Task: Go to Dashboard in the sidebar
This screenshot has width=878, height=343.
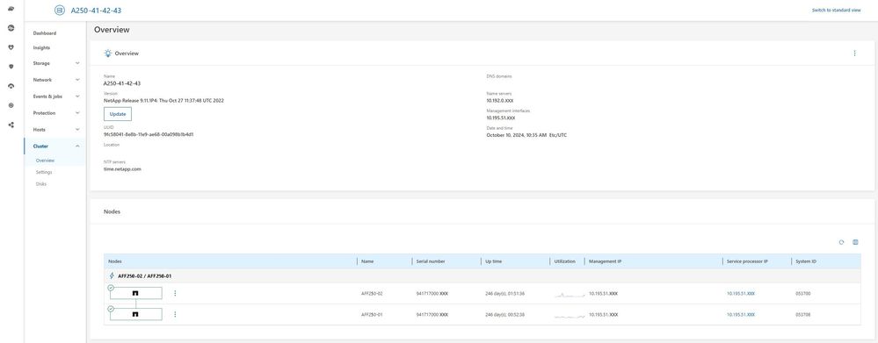Action: pyautogui.click(x=45, y=33)
